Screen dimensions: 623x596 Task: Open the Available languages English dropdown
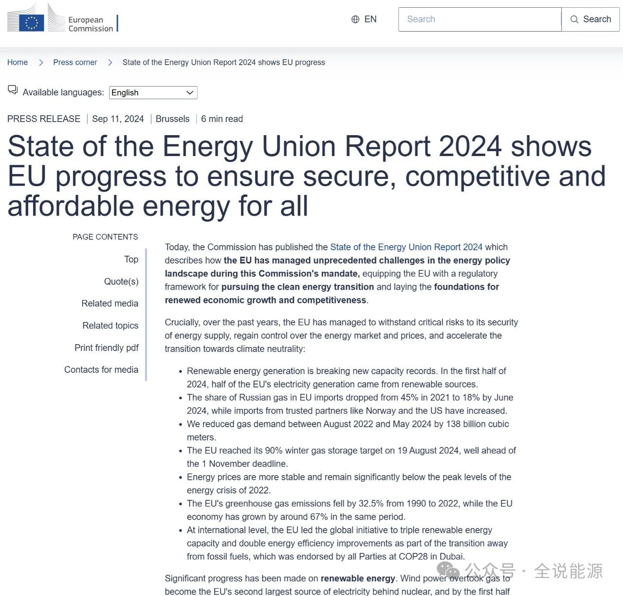(153, 92)
